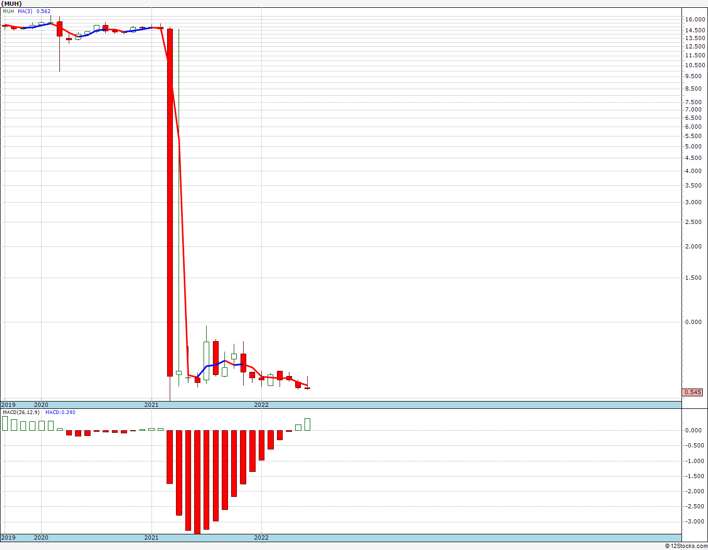
Task: Click 2020 on the MACD panel time axis
Action: 41,537
